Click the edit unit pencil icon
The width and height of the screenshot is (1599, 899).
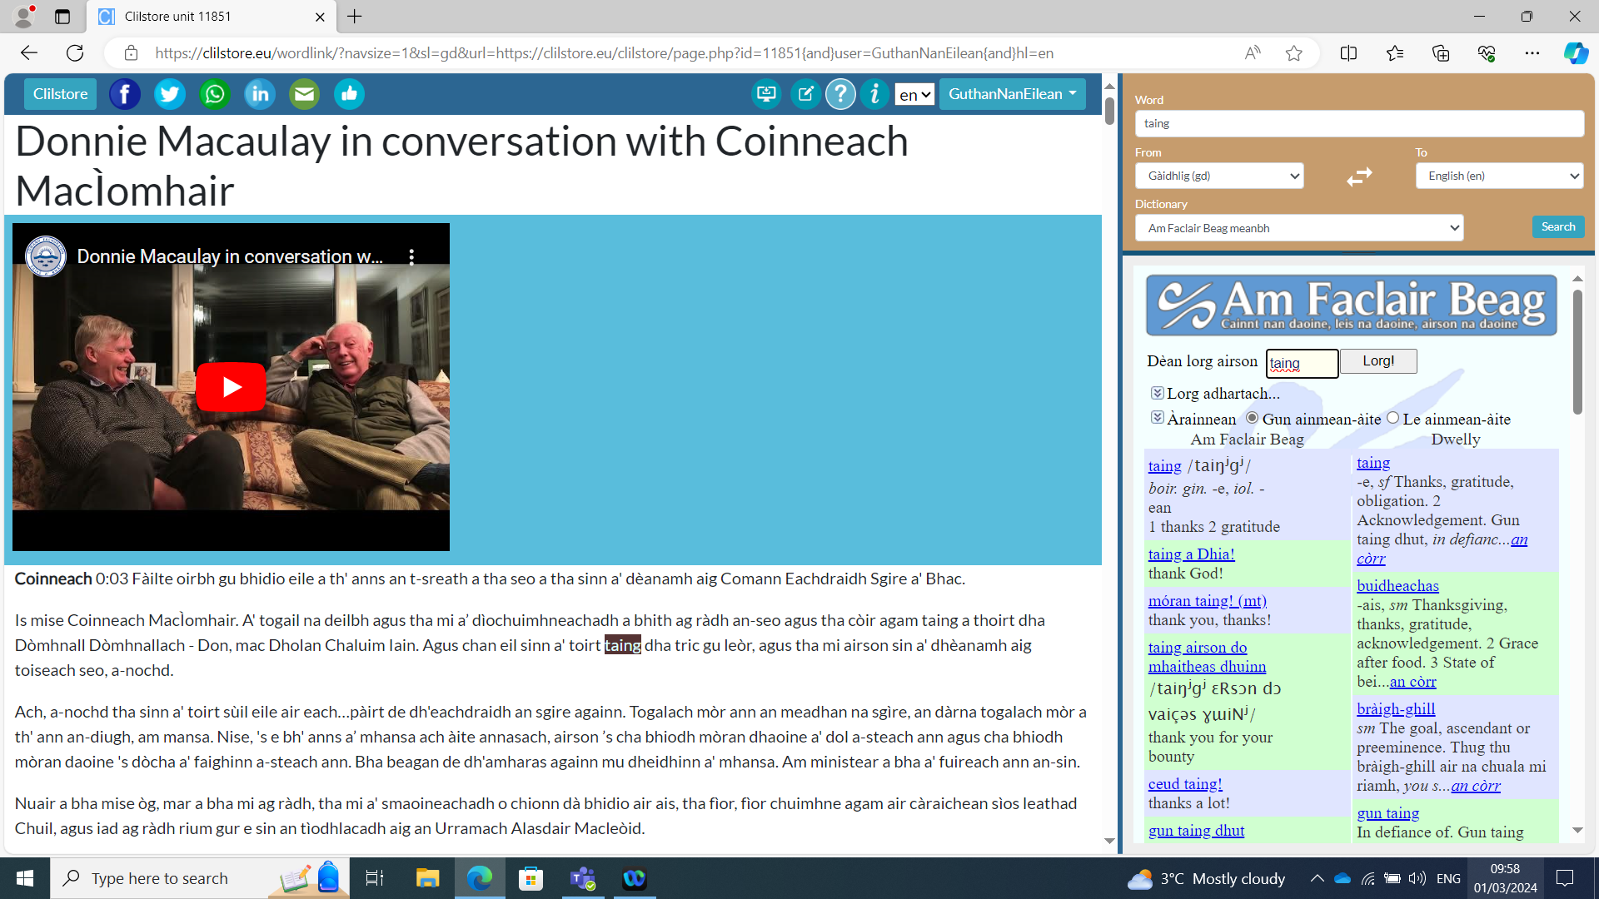[x=805, y=94]
